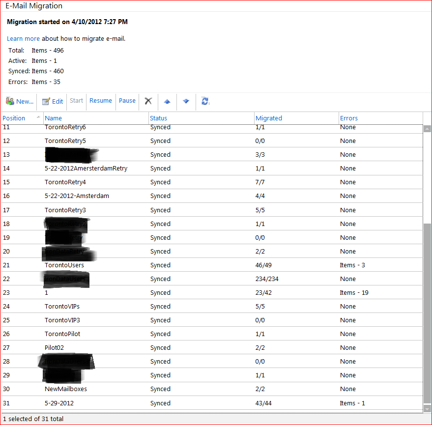Click the Total: Items - 496 summary

click(x=36, y=51)
